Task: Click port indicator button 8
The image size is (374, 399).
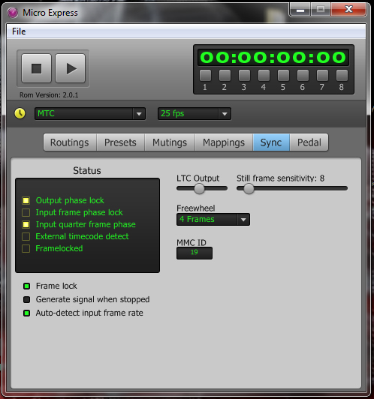Action: point(342,75)
